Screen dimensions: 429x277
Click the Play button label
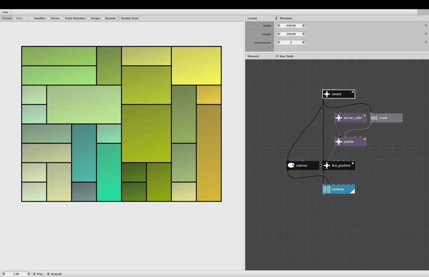[x=40, y=274]
